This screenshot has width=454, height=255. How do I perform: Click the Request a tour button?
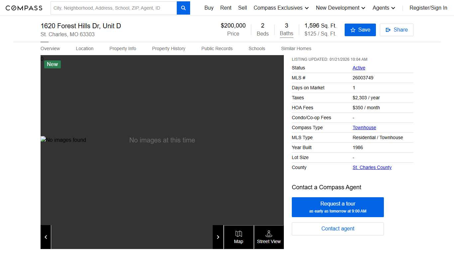pos(338,207)
